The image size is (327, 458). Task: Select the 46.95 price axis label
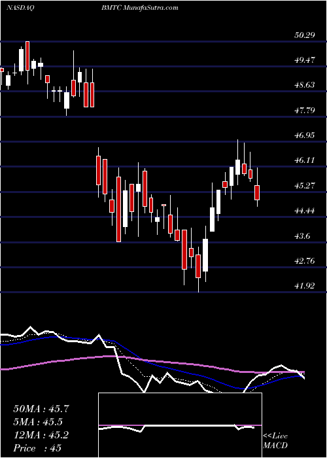coord(305,135)
